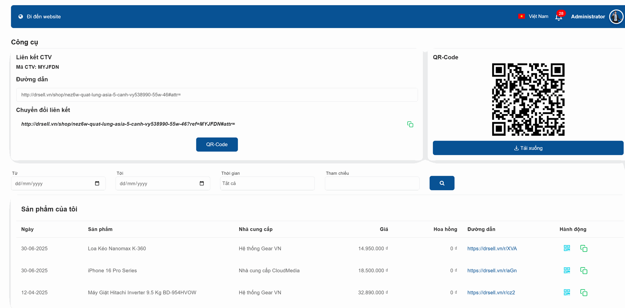This screenshot has height=308, width=625.
Task: Click the Đường dẫn URL input field
Action: pos(217,95)
